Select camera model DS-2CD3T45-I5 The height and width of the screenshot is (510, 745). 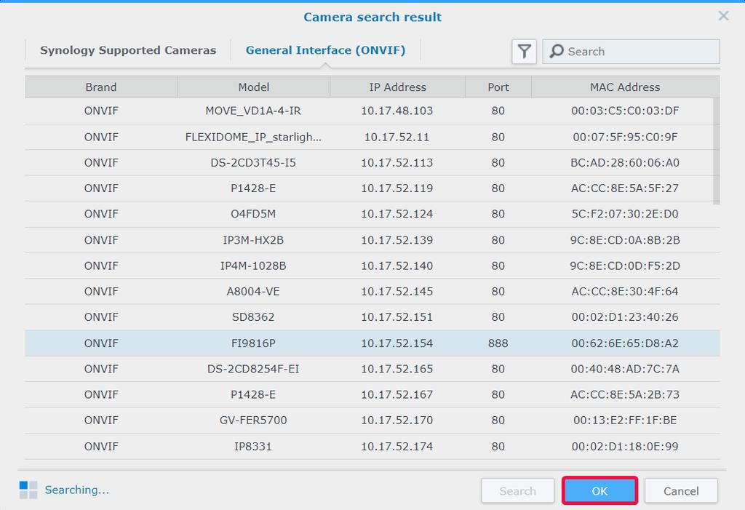[372, 163]
